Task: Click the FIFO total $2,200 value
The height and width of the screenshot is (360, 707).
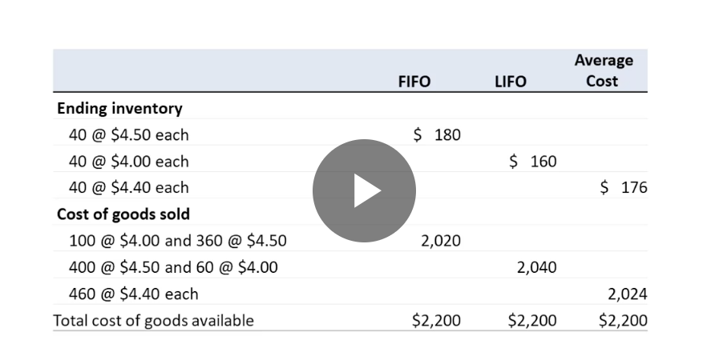Action: 436,321
